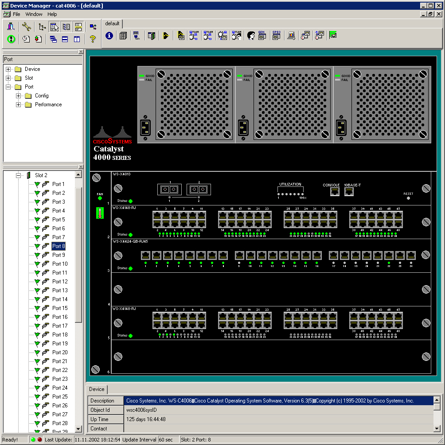Collapse the Port folder in tree
Image resolution: width=445 pixels, height=445 pixels.
pyautogui.click(x=8, y=87)
